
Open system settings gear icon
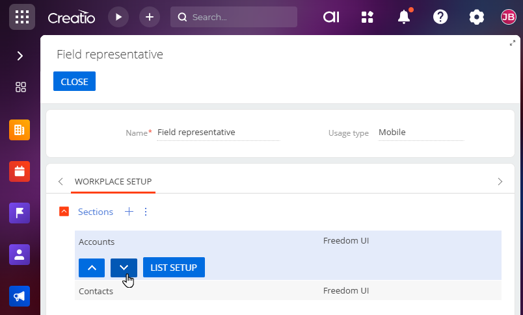pyautogui.click(x=477, y=17)
